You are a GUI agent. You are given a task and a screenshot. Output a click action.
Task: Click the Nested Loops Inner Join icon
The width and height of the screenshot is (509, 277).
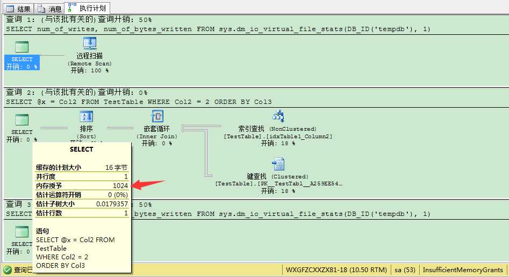tap(157, 116)
